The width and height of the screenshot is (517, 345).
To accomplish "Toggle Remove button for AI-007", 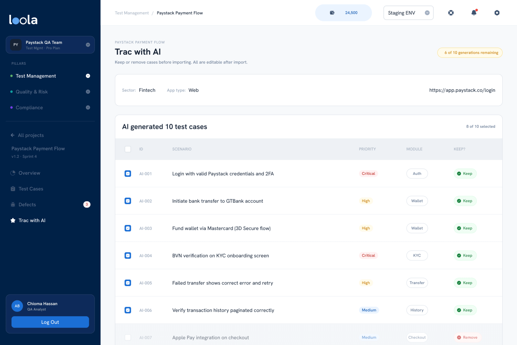I will point(468,337).
